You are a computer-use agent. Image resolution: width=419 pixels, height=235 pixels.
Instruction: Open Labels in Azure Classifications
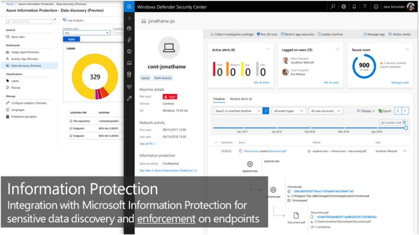(15, 81)
